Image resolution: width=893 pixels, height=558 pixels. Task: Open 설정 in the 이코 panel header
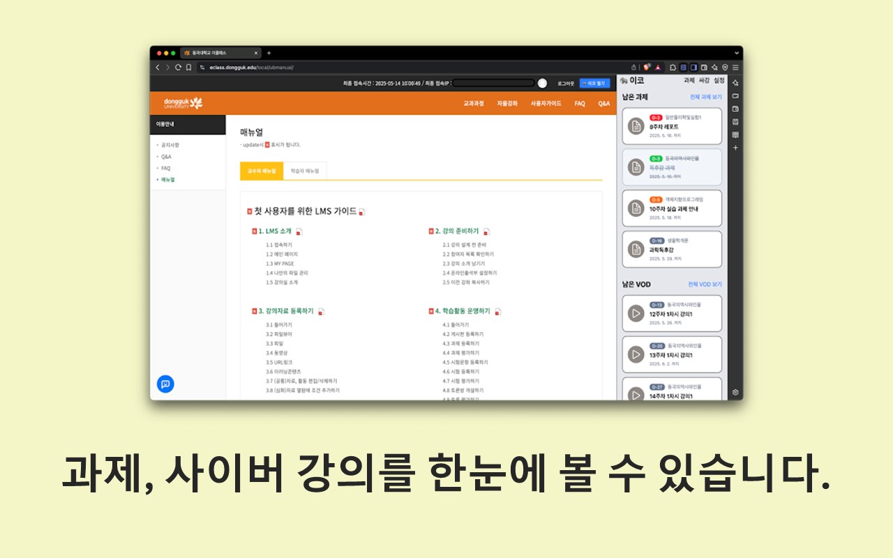pyautogui.click(x=719, y=81)
